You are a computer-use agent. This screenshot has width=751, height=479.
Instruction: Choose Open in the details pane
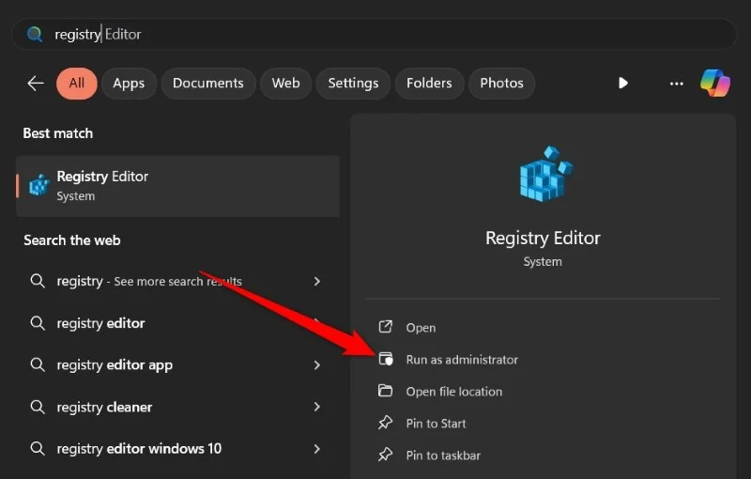tap(543, 328)
